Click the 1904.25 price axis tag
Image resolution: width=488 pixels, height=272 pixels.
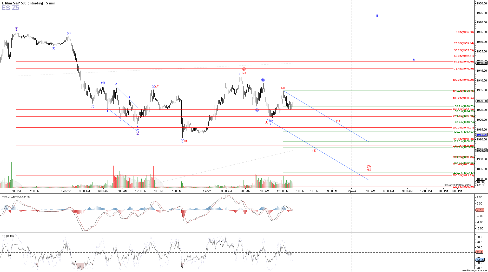482,151
